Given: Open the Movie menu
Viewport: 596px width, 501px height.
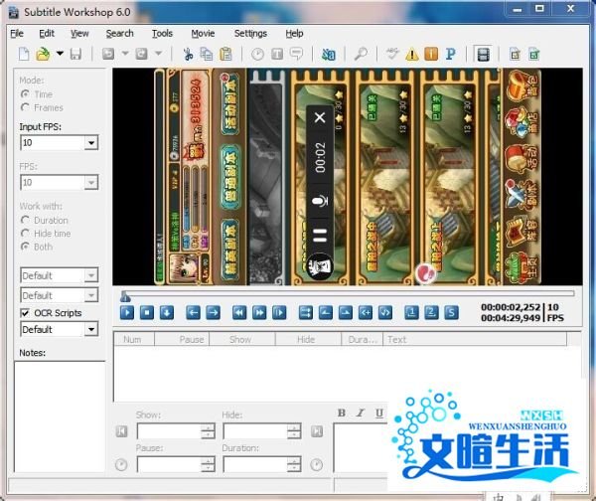Looking at the screenshot, I should (x=203, y=34).
